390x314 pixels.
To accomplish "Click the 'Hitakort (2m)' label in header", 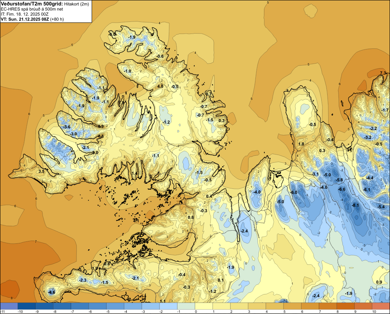I will point(76,4).
